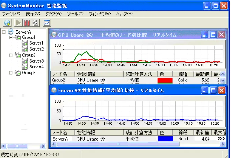
Task: Select the ServerA globe icon in tree
Action: click(x=11, y=31)
